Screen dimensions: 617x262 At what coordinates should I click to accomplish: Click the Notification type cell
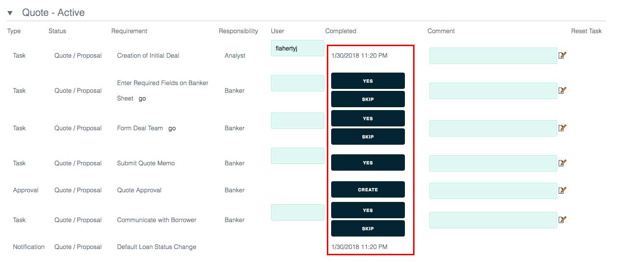coord(29,247)
